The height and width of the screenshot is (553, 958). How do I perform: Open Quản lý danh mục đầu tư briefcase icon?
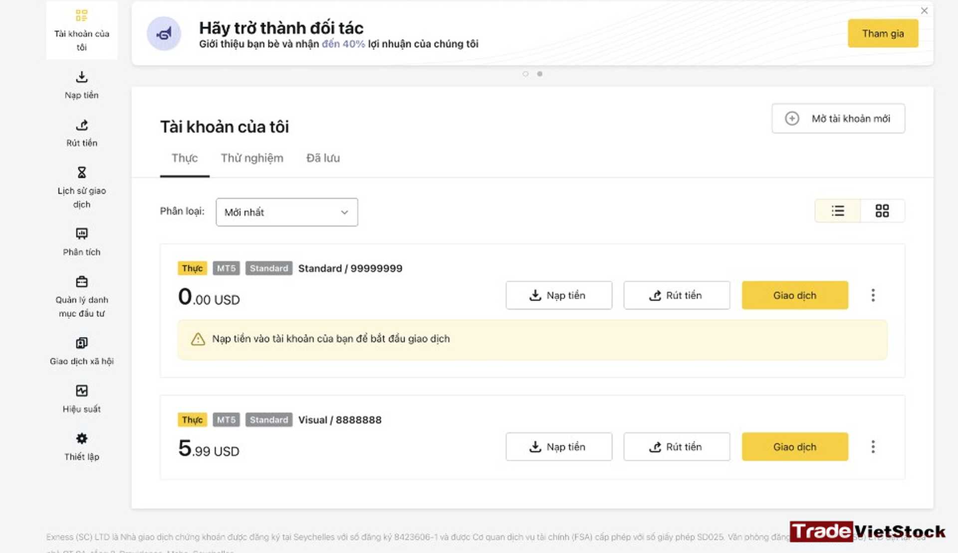(x=82, y=282)
